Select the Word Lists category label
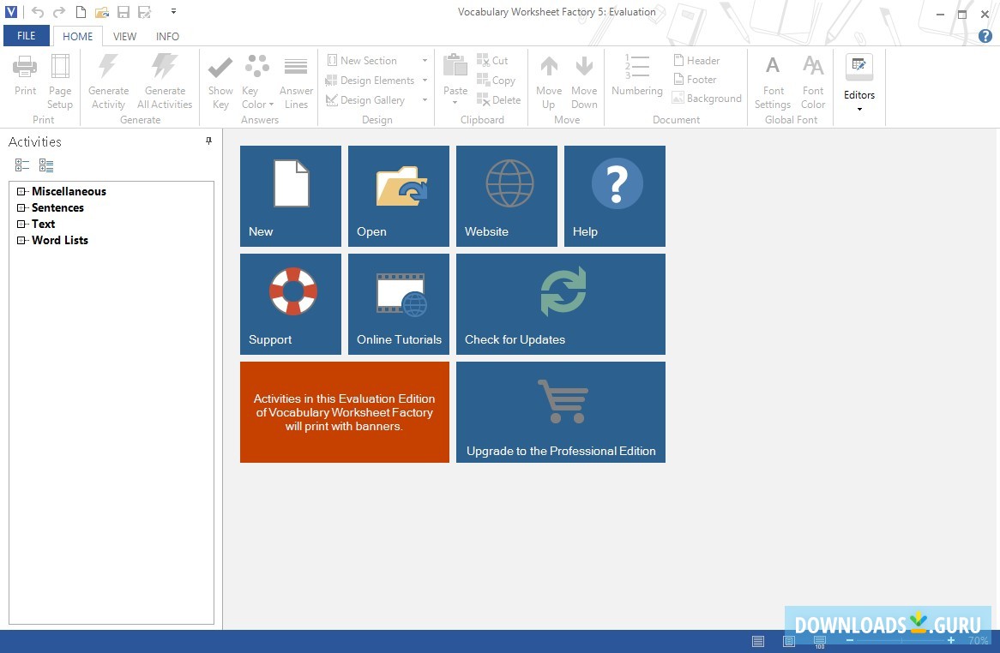The image size is (1000, 653). coord(60,240)
